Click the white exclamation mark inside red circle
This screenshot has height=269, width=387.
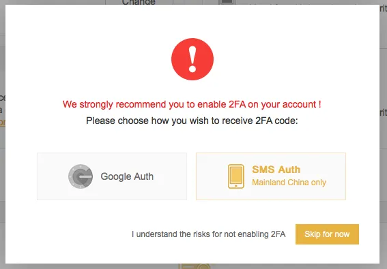(192, 59)
